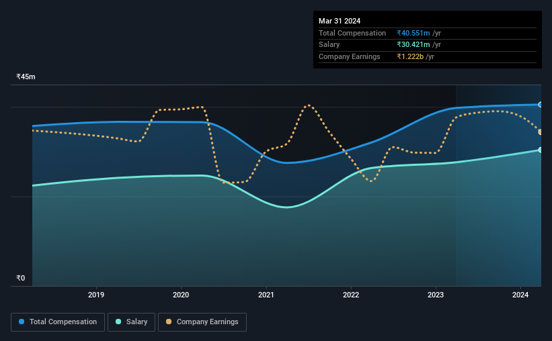Click the ₹0 y-axis label
This screenshot has height=341, width=552.
point(21,278)
